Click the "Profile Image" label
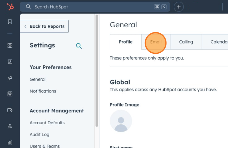 click(124, 105)
